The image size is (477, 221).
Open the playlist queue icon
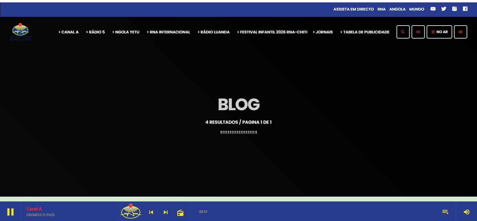click(x=445, y=212)
